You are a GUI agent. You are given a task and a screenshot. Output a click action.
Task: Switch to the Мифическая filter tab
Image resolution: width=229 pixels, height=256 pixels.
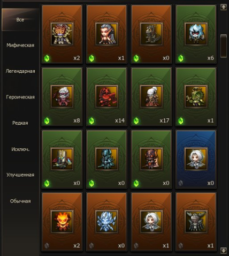point(20,46)
